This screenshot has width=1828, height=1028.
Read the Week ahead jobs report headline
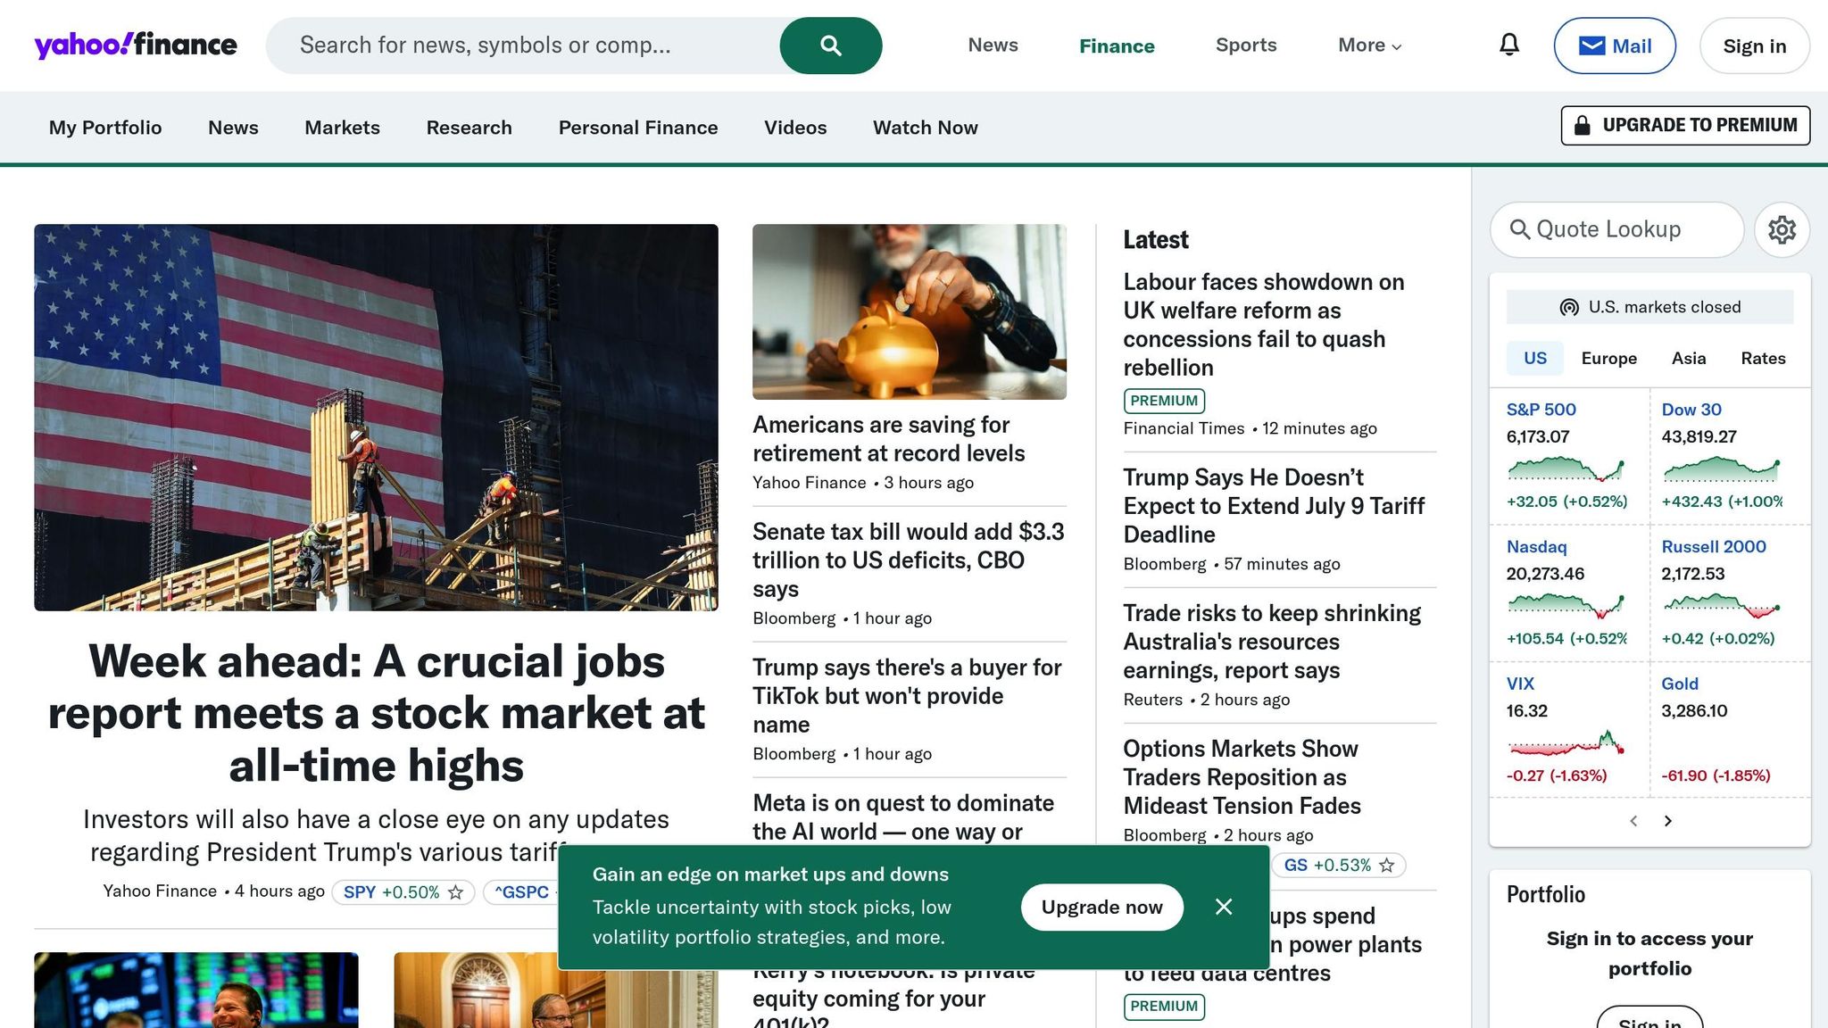[376, 713]
